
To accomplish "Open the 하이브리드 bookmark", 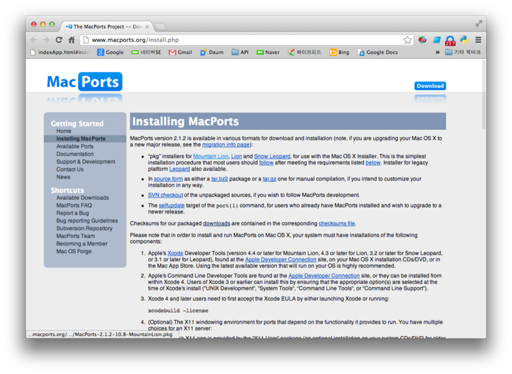I will tap(304, 53).
